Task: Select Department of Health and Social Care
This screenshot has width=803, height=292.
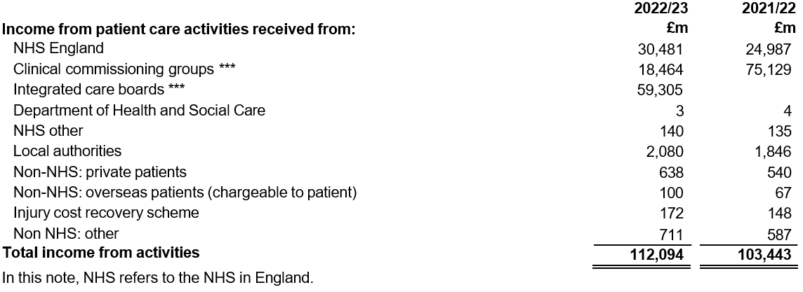Action: click(x=139, y=110)
